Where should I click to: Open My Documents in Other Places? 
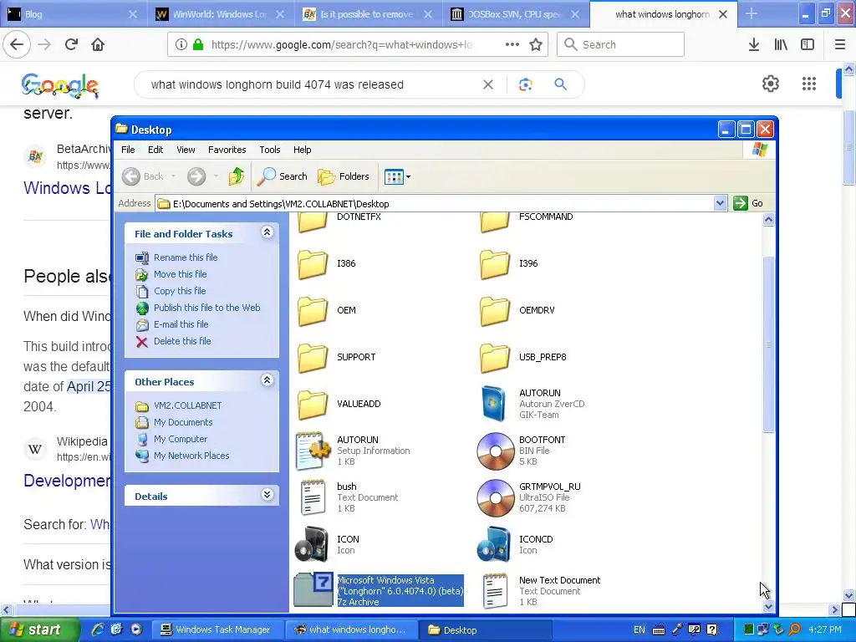(183, 422)
